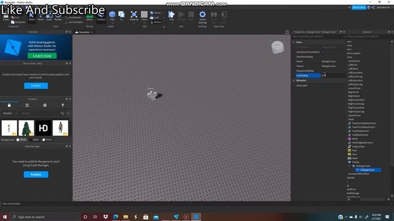The width and height of the screenshot is (394, 221).
Task: Start the Play test
Action: pyautogui.click(x=171, y=14)
